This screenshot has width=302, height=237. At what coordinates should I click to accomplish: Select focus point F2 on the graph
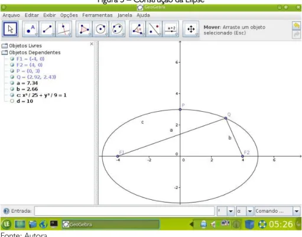point(243,156)
